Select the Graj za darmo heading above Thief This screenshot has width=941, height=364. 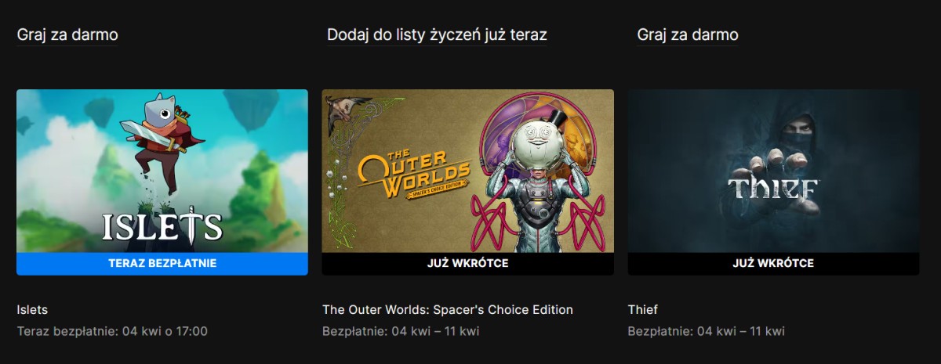[688, 34]
